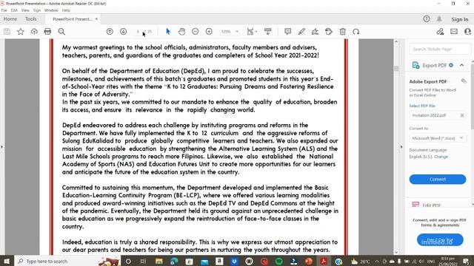The image size is (474, 266).
Task: Click the Share link icon
Action: point(440,31)
